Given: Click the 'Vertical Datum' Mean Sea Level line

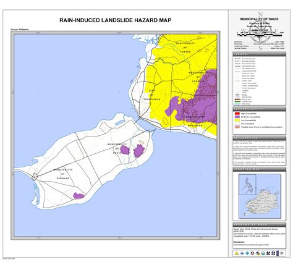Looking at the screenshot, I should (259, 48).
